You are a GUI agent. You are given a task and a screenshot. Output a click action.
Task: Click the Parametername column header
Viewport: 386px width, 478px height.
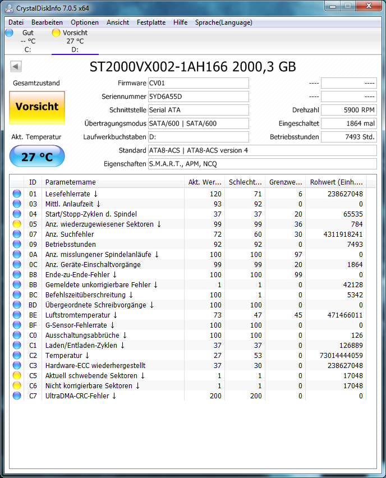(113, 182)
